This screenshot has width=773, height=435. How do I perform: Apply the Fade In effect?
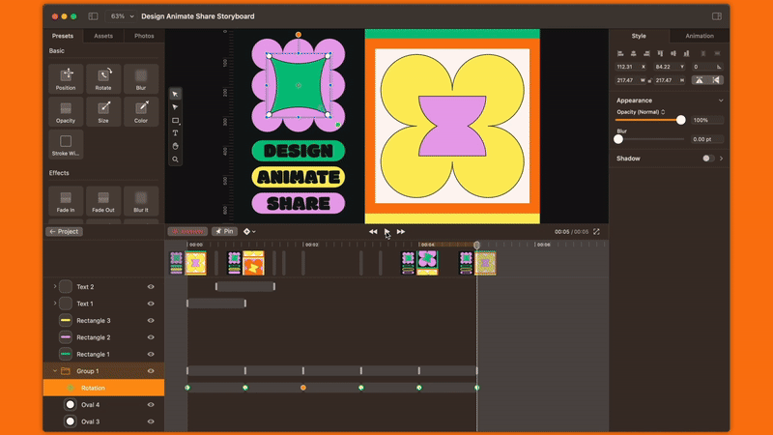click(x=66, y=201)
